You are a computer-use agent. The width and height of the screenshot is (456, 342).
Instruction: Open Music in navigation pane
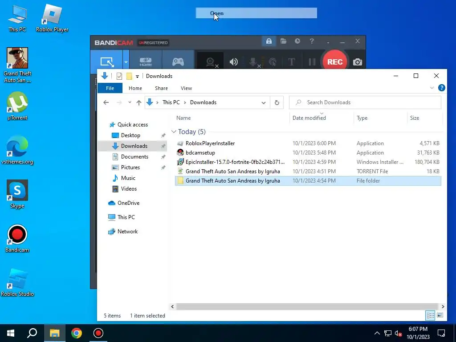pyautogui.click(x=128, y=178)
